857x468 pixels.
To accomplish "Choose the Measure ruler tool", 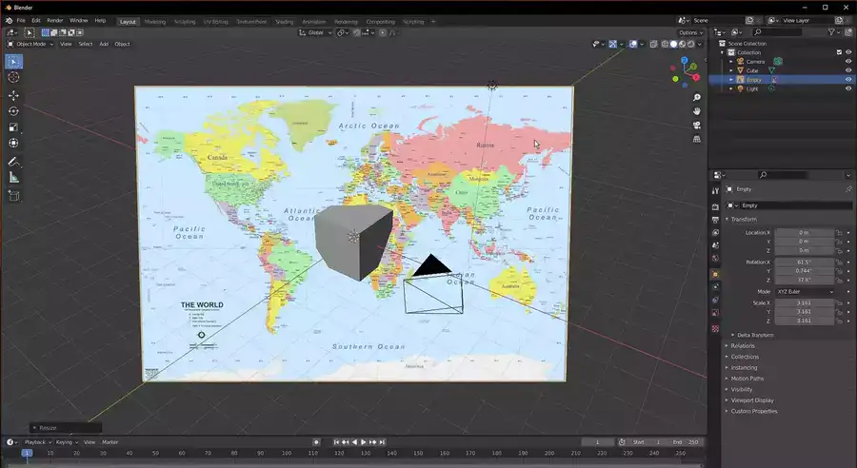I will click(x=13, y=178).
